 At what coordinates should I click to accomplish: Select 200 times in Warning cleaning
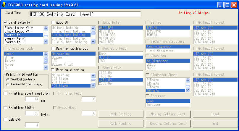[71, 82]
